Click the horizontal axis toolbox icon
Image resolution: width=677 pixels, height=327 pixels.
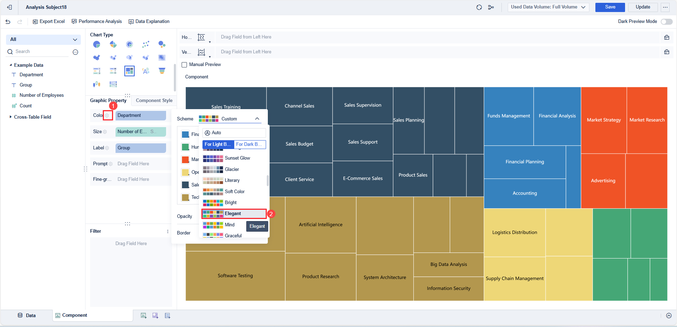click(x=667, y=37)
